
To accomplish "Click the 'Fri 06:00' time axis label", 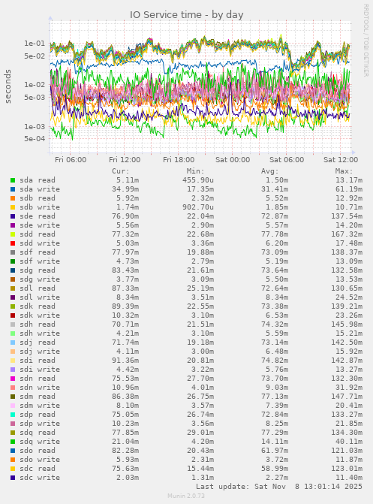I will coord(71,160).
